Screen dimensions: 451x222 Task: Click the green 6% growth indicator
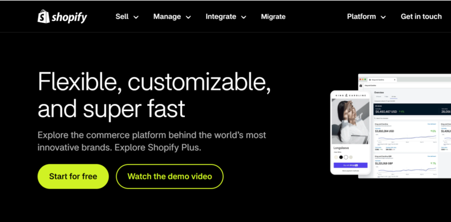coord(433,131)
